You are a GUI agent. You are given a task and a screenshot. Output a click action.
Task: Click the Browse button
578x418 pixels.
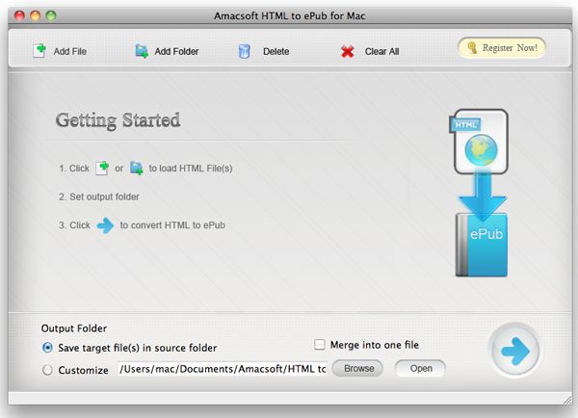tap(357, 368)
